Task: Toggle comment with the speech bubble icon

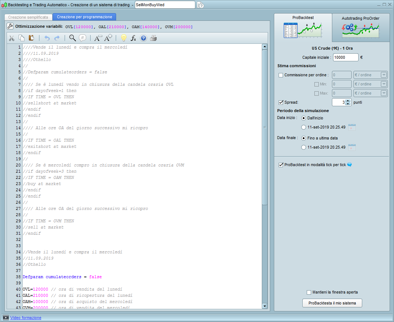Action: pos(83,38)
